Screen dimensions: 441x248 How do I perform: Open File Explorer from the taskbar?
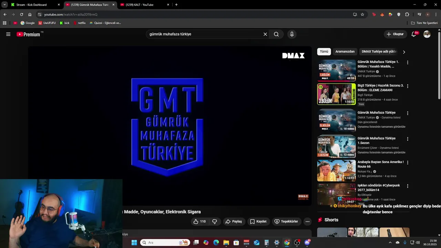226,242
